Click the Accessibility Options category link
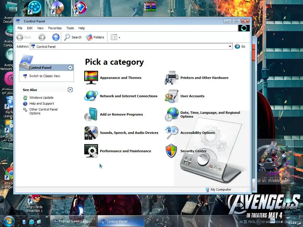Screen dimensions: 303x227 point(197,133)
